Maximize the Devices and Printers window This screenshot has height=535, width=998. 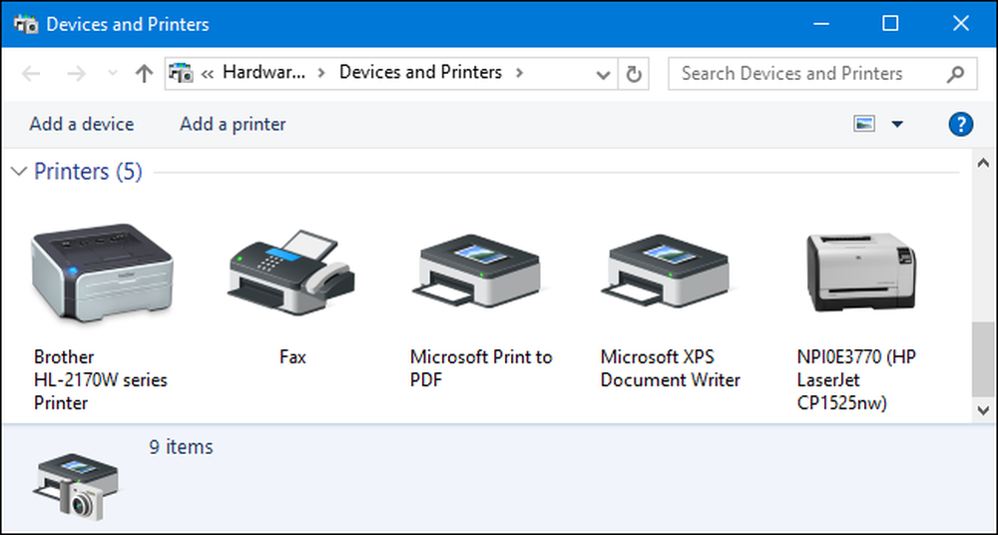click(x=890, y=24)
